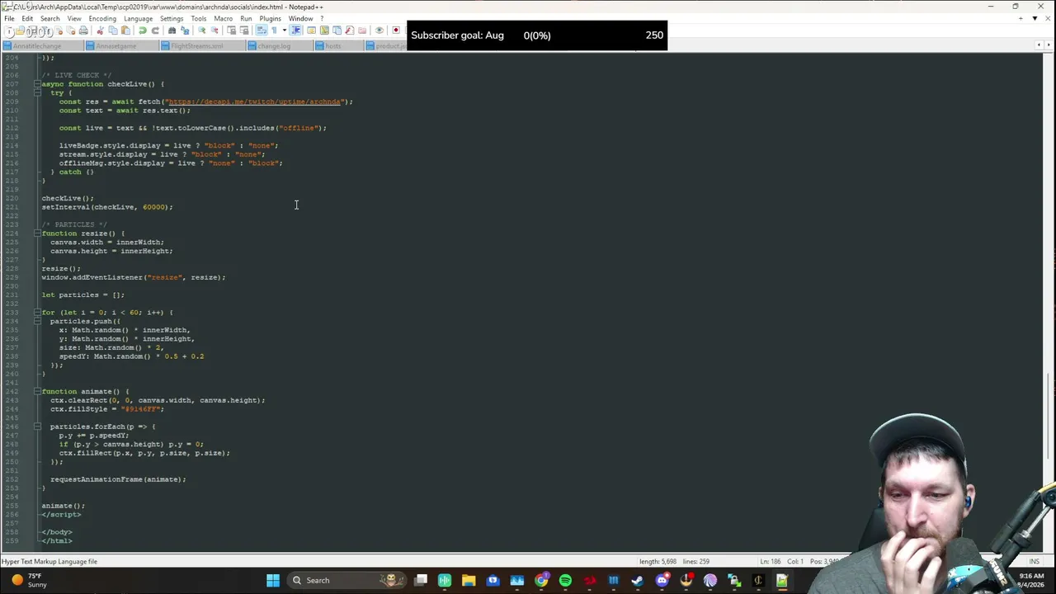This screenshot has width=1056, height=594.
Task: Toggle the indent guide toolbar button
Action: 295,31
